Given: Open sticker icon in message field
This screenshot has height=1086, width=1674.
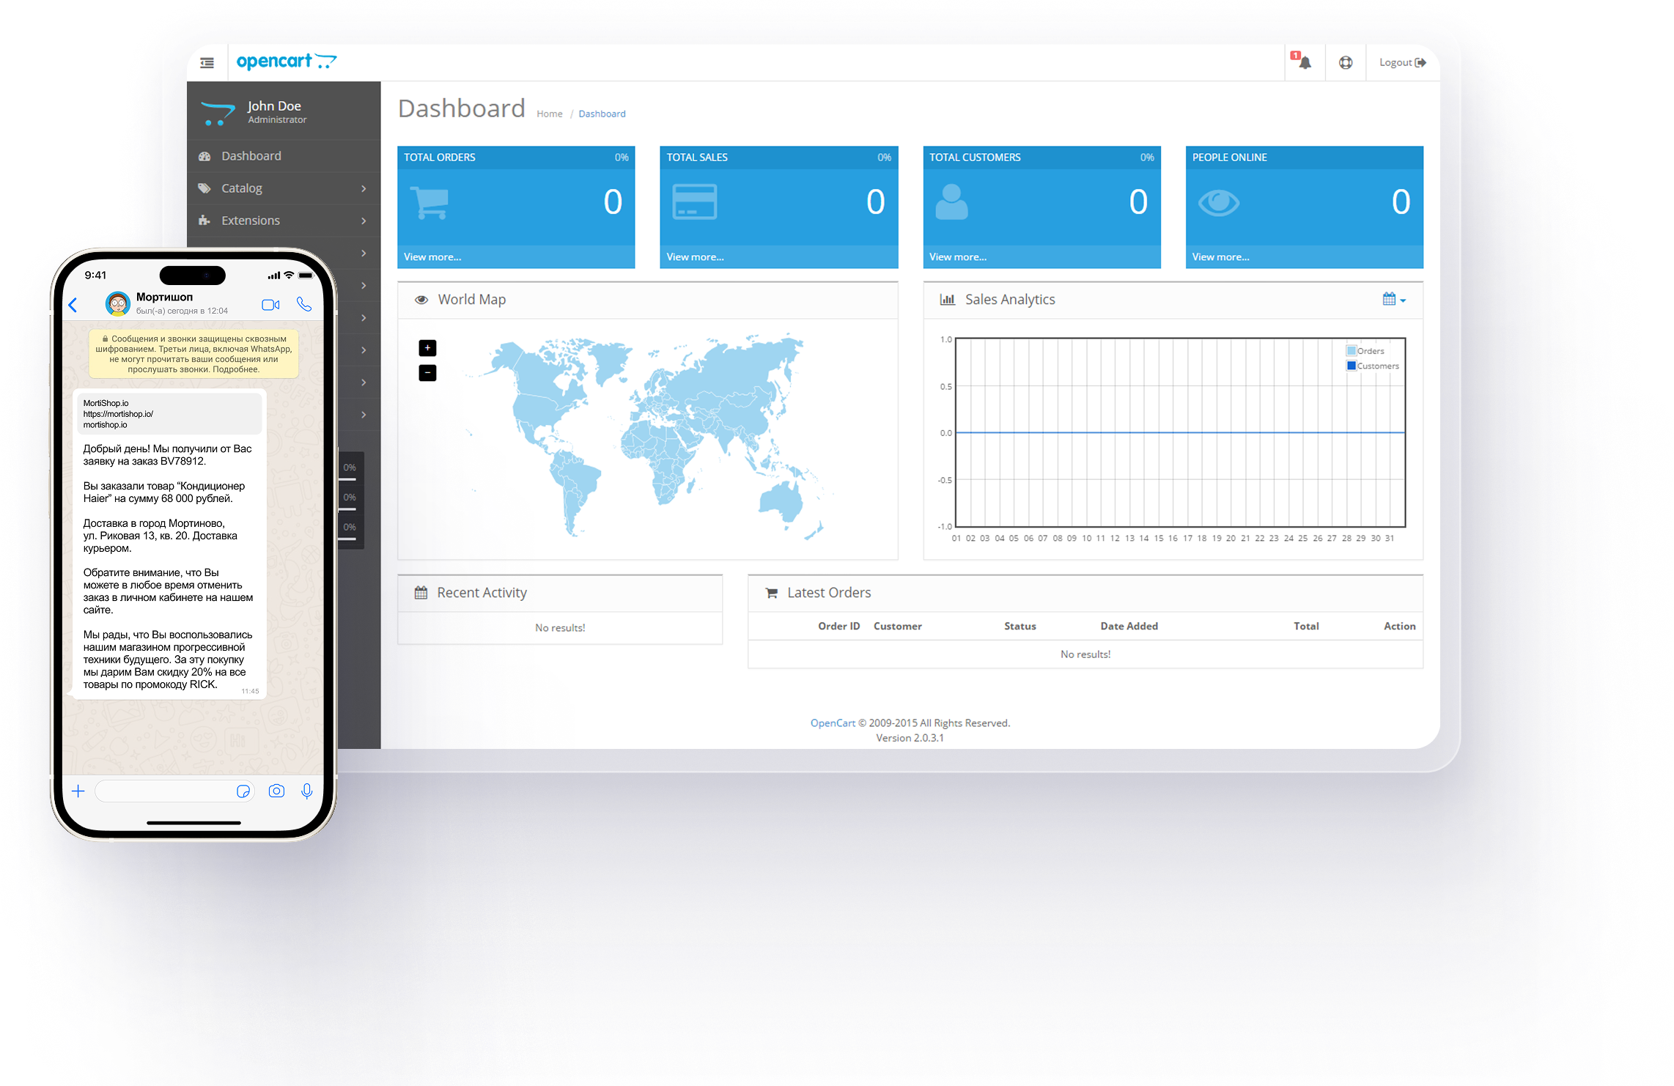Looking at the screenshot, I should (243, 791).
